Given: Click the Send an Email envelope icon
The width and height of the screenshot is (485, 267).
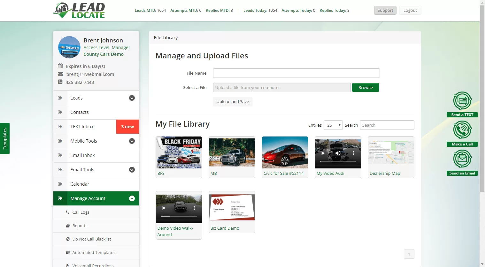Looking at the screenshot, I should tap(462, 159).
